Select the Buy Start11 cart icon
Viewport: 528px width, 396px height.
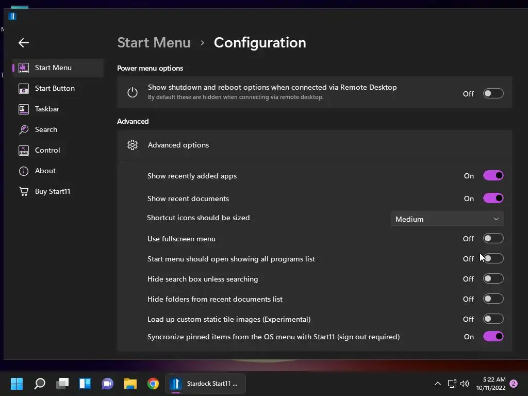pyautogui.click(x=24, y=192)
